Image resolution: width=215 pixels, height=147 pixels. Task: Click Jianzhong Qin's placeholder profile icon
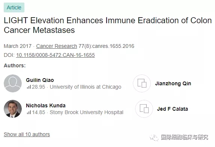[x=142, y=83]
